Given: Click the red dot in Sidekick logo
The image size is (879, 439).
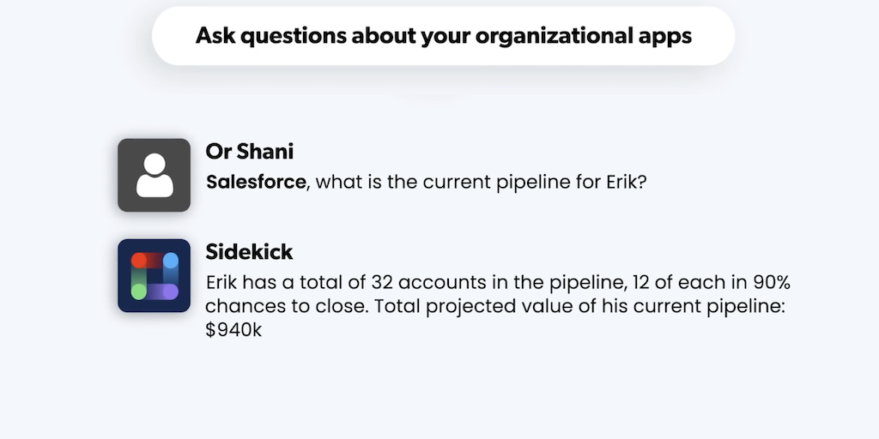Looking at the screenshot, I should click(x=138, y=260).
